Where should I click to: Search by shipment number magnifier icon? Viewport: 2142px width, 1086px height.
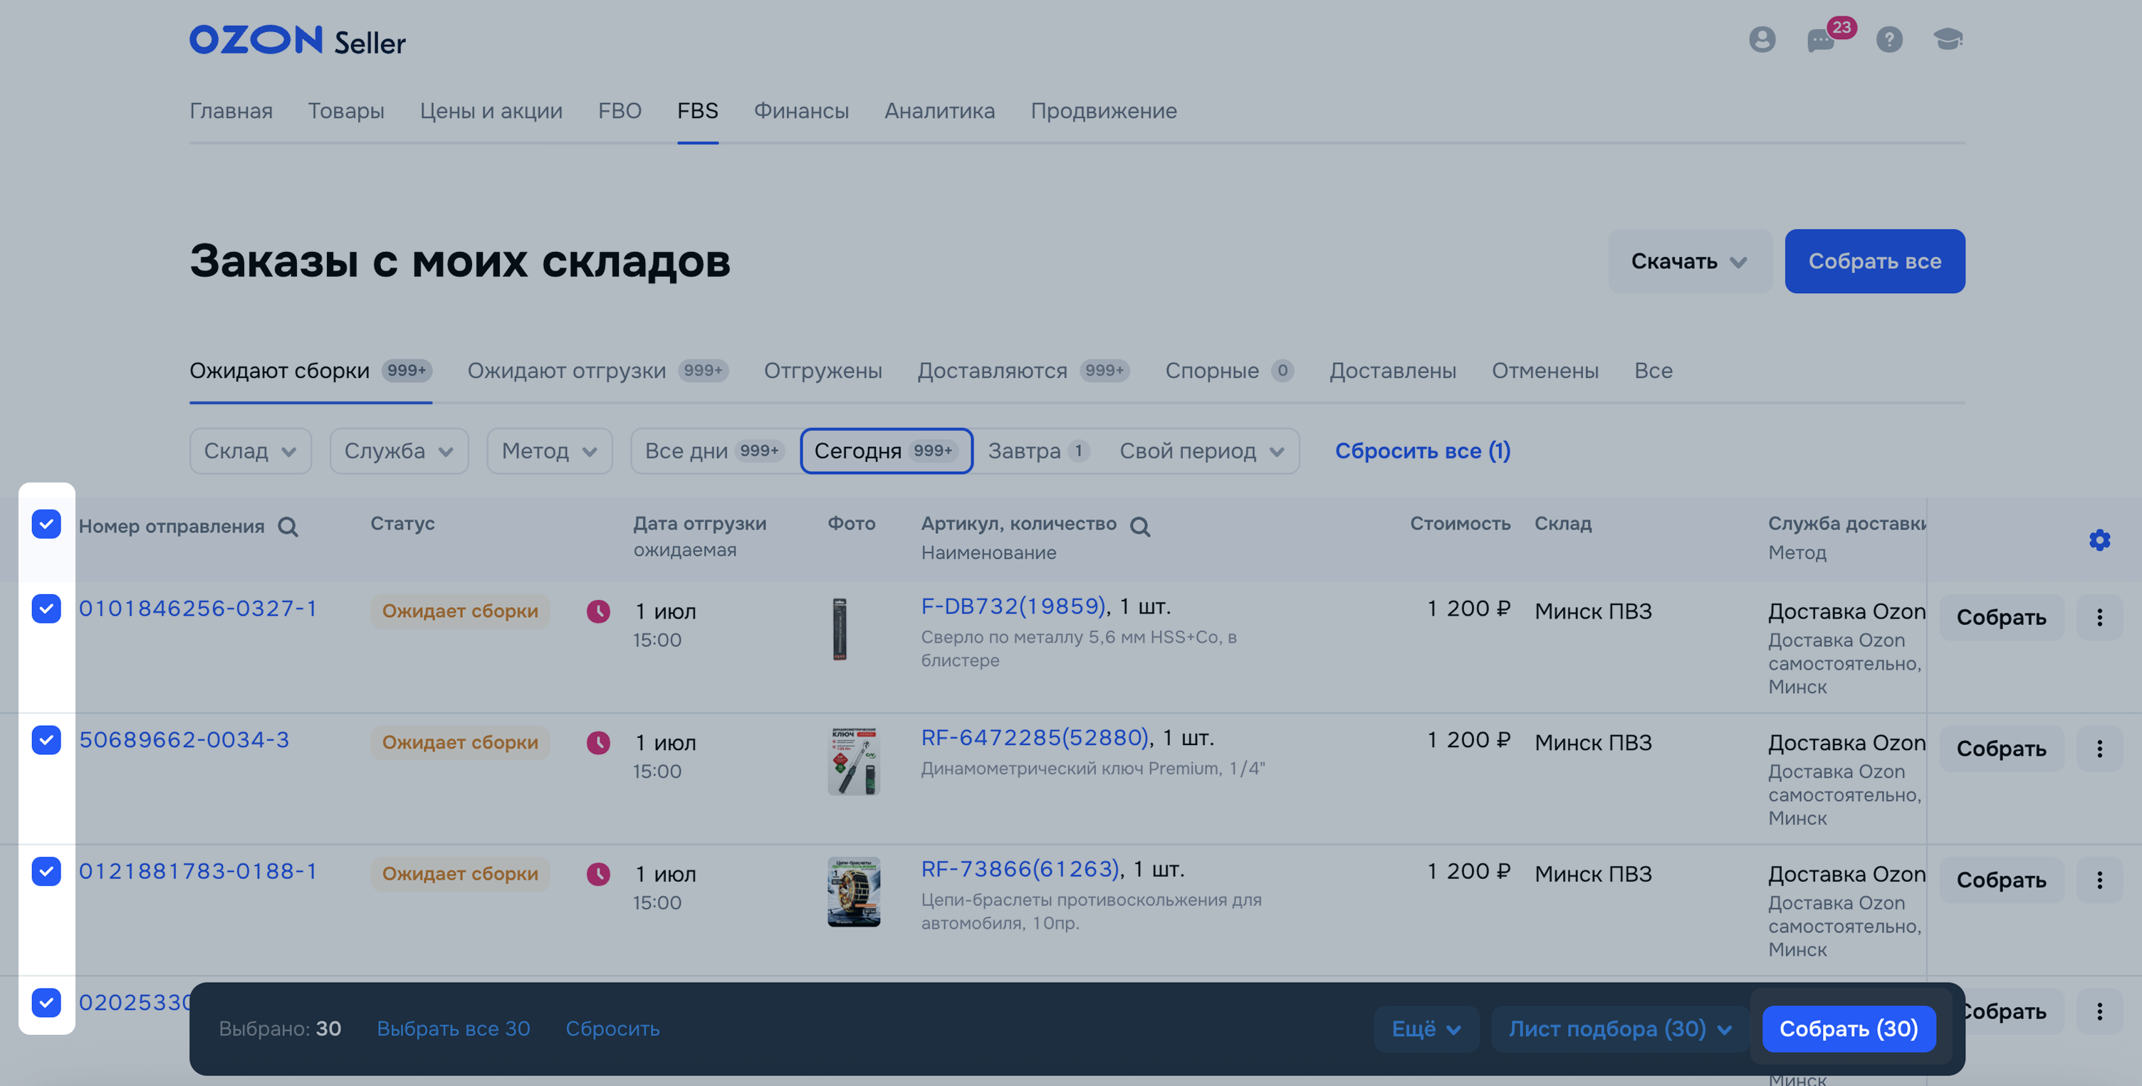click(288, 527)
